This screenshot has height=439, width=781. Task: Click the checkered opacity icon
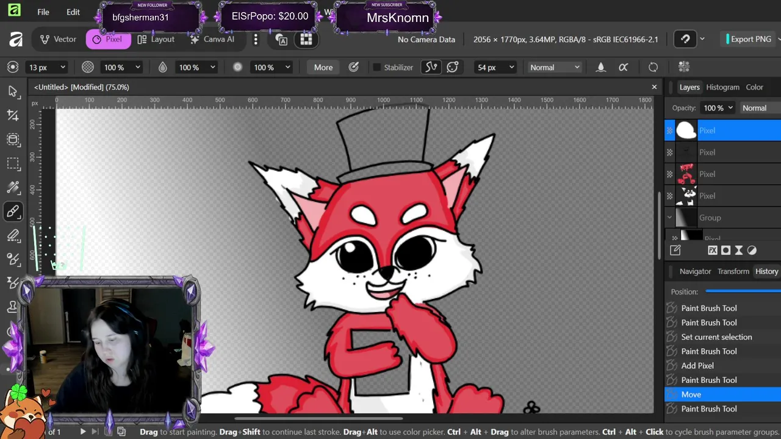(x=88, y=68)
